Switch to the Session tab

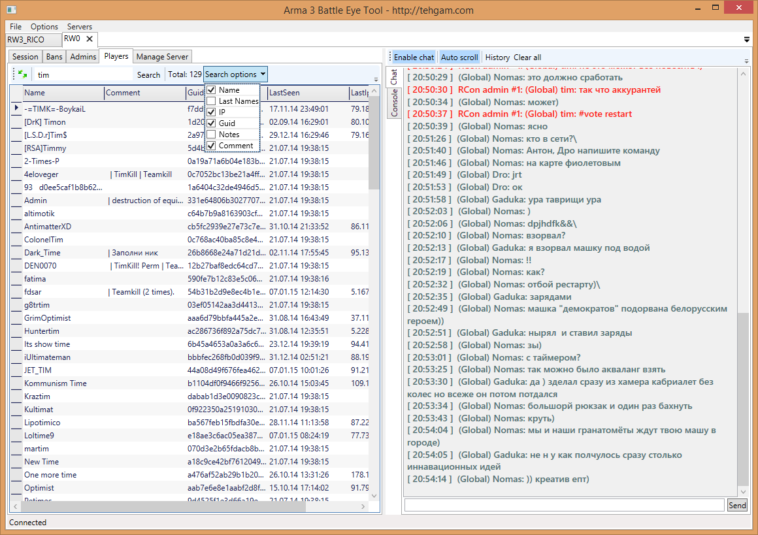pos(25,57)
